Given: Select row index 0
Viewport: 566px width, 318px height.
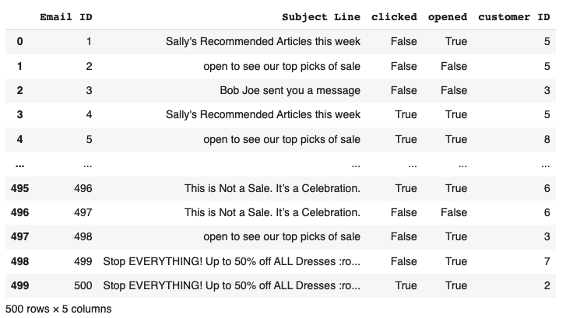Looking at the screenshot, I should pos(20,41).
